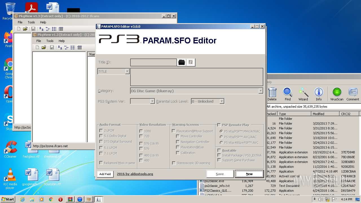
Task: Click the Delete icon in WinRAR toolbar
Action: pyautogui.click(x=272, y=94)
